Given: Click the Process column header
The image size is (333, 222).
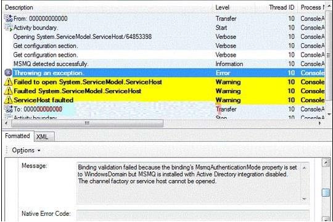Looking at the screenshot, I should 312,7.
